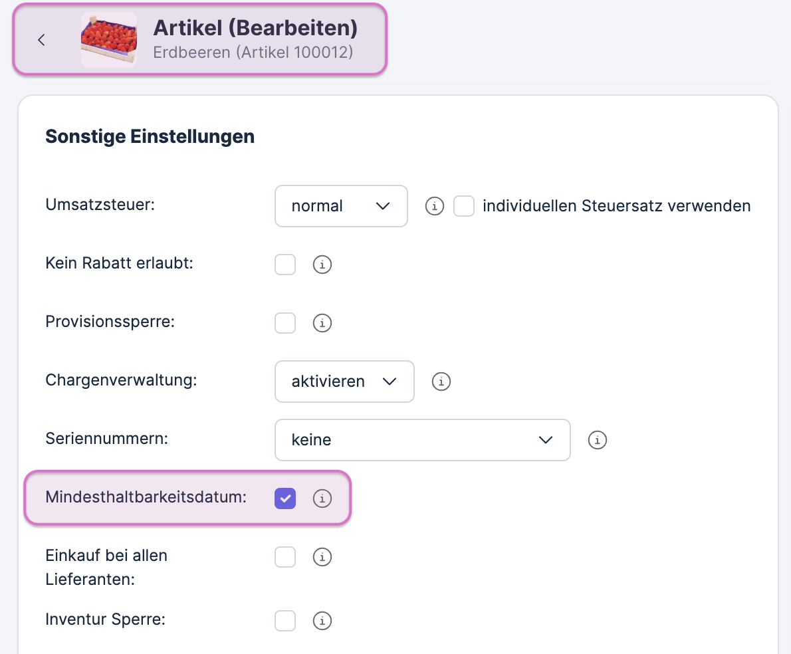791x654 pixels.
Task: Click the back arrow in the header
Action: 41,40
